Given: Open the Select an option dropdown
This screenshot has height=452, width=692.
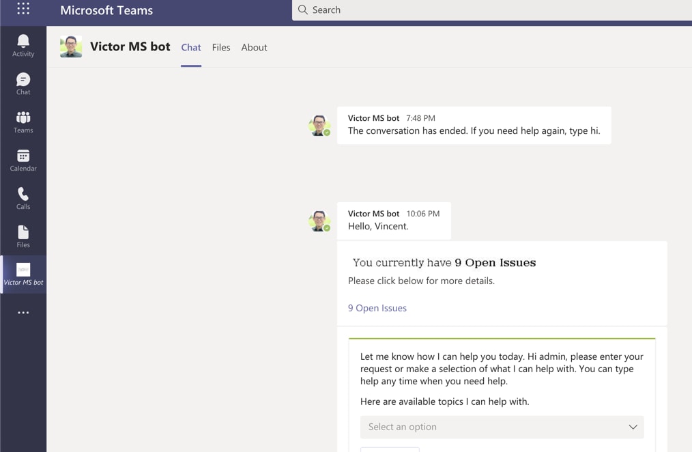Looking at the screenshot, I should 502,427.
